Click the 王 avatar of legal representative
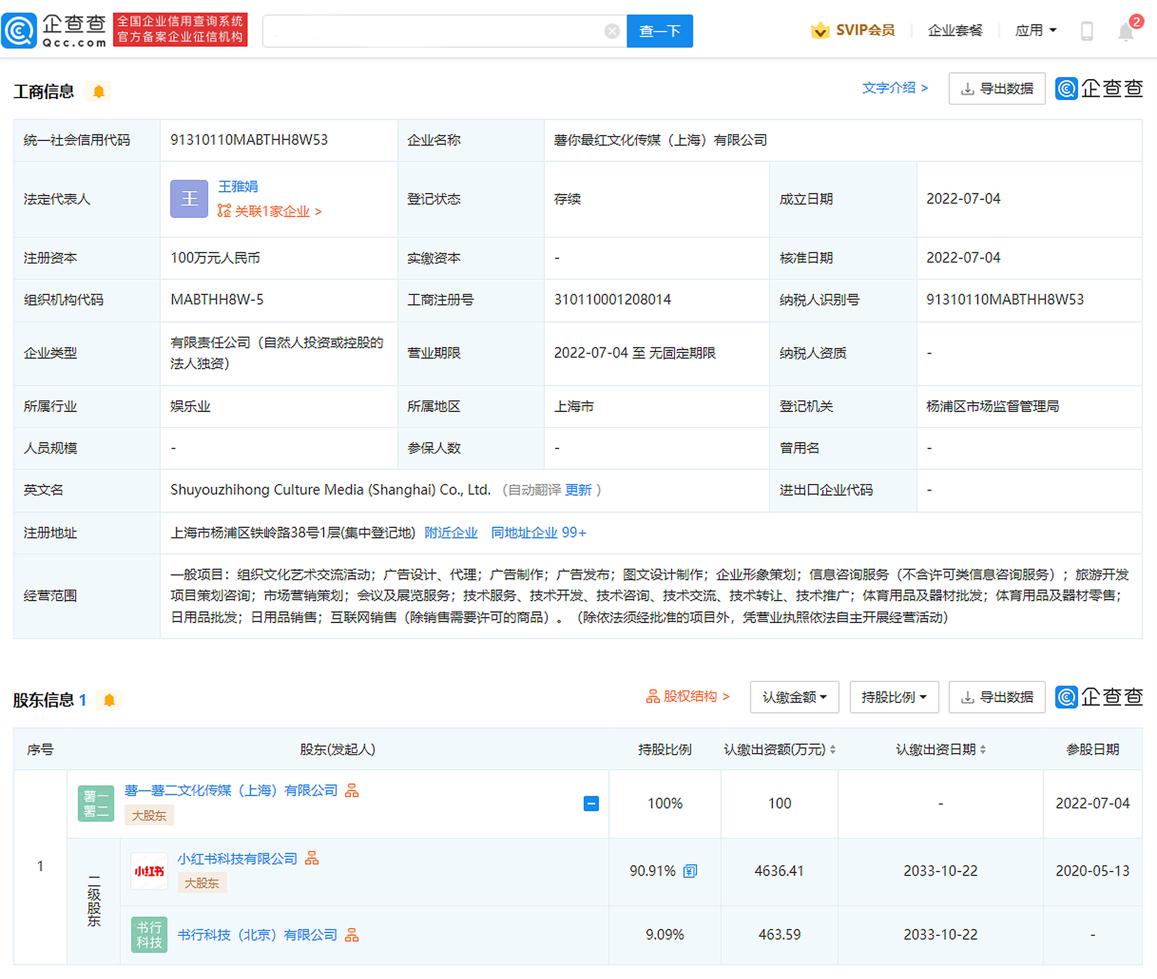This screenshot has height=979, width=1157. 189,199
